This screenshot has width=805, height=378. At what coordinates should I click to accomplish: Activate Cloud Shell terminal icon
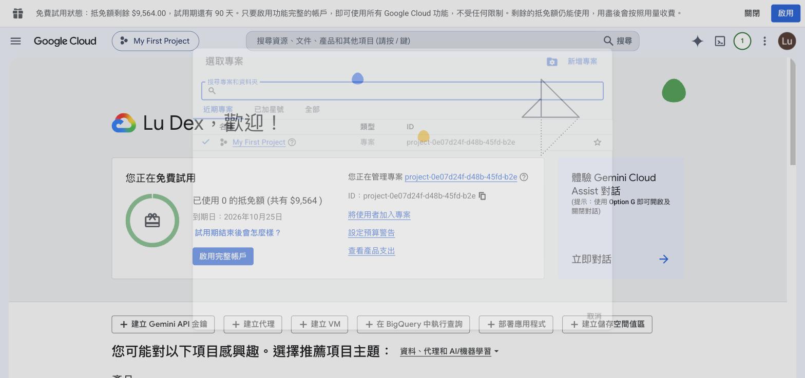click(x=720, y=41)
